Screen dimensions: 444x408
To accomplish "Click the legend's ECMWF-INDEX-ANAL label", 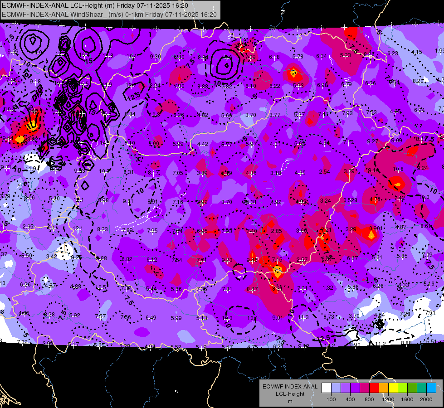I will tap(290, 387).
